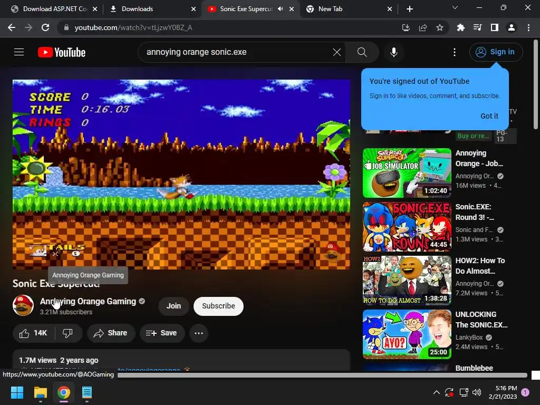540x405 pixels.
Task: Open HOW2 How To Do Almost thumbnail
Action: point(407,281)
